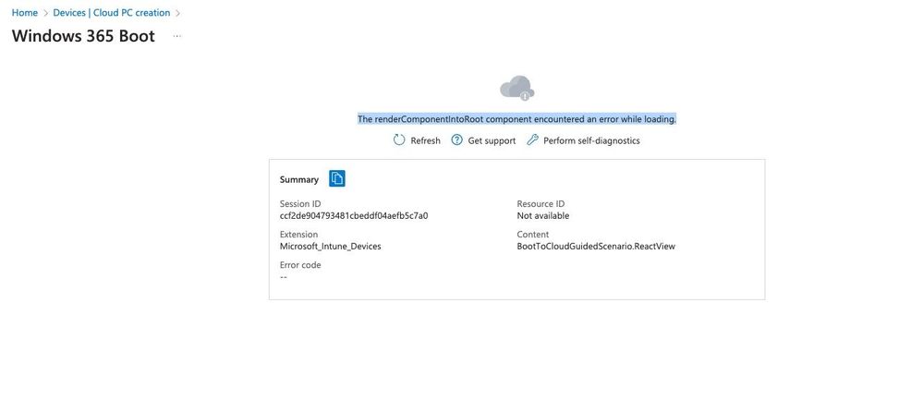Click the Get support text label
The image size is (923, 400).
click(492, 140)
